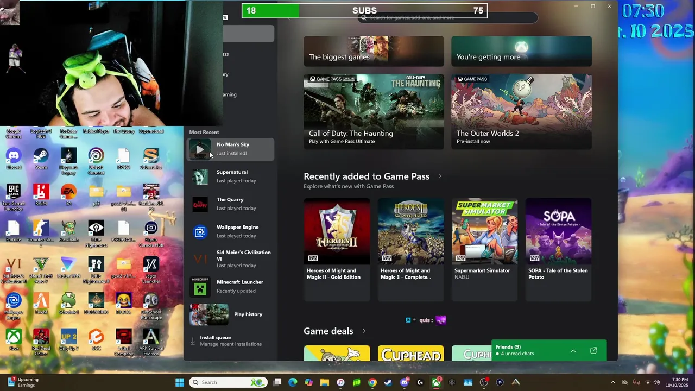Open File Explorer from taskbar

324,382
